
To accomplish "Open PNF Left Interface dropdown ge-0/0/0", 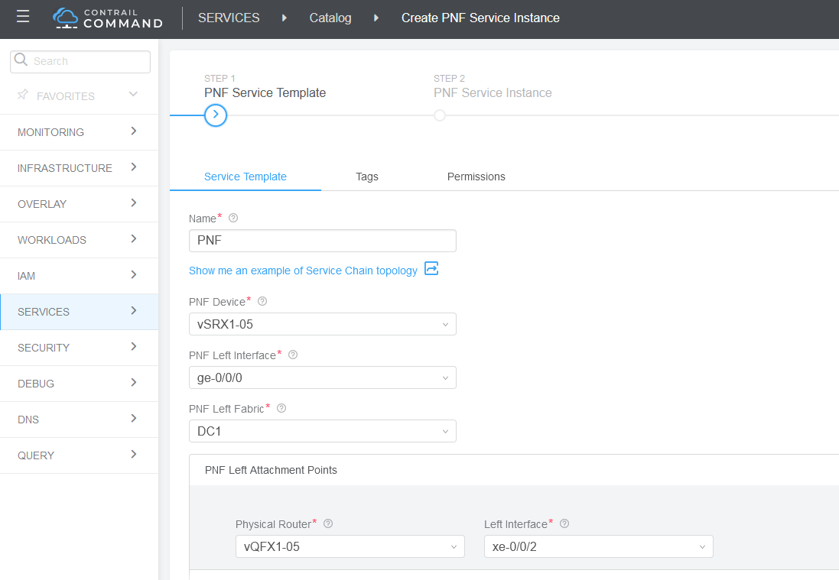I will tap(322, 377).
